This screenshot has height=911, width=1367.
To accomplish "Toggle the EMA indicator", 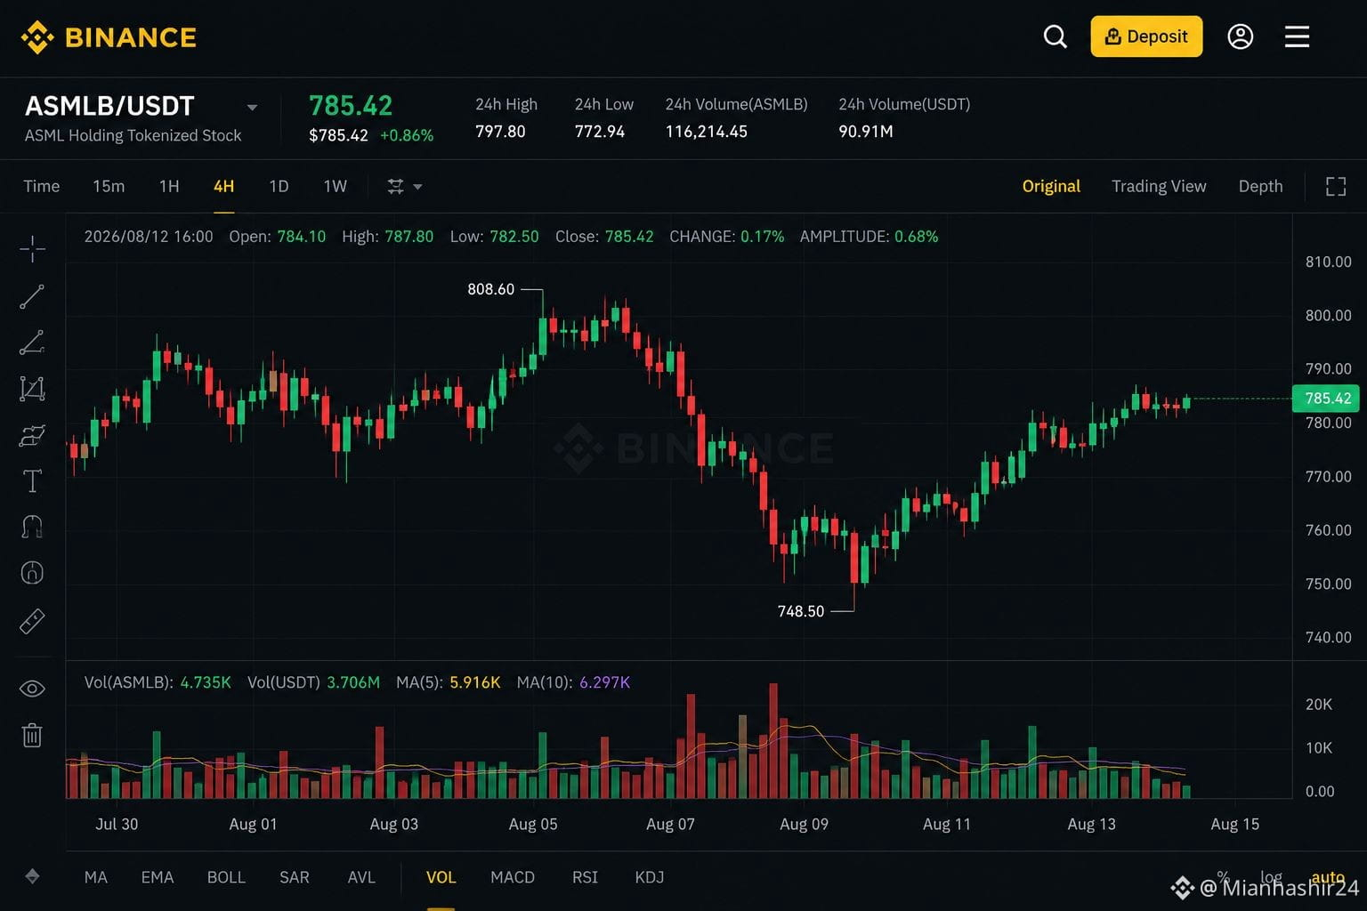I will pyautogui.click(x=157, y=877).
